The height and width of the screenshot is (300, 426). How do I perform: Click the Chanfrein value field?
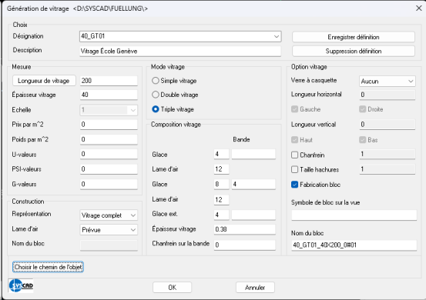click(387, 154)
